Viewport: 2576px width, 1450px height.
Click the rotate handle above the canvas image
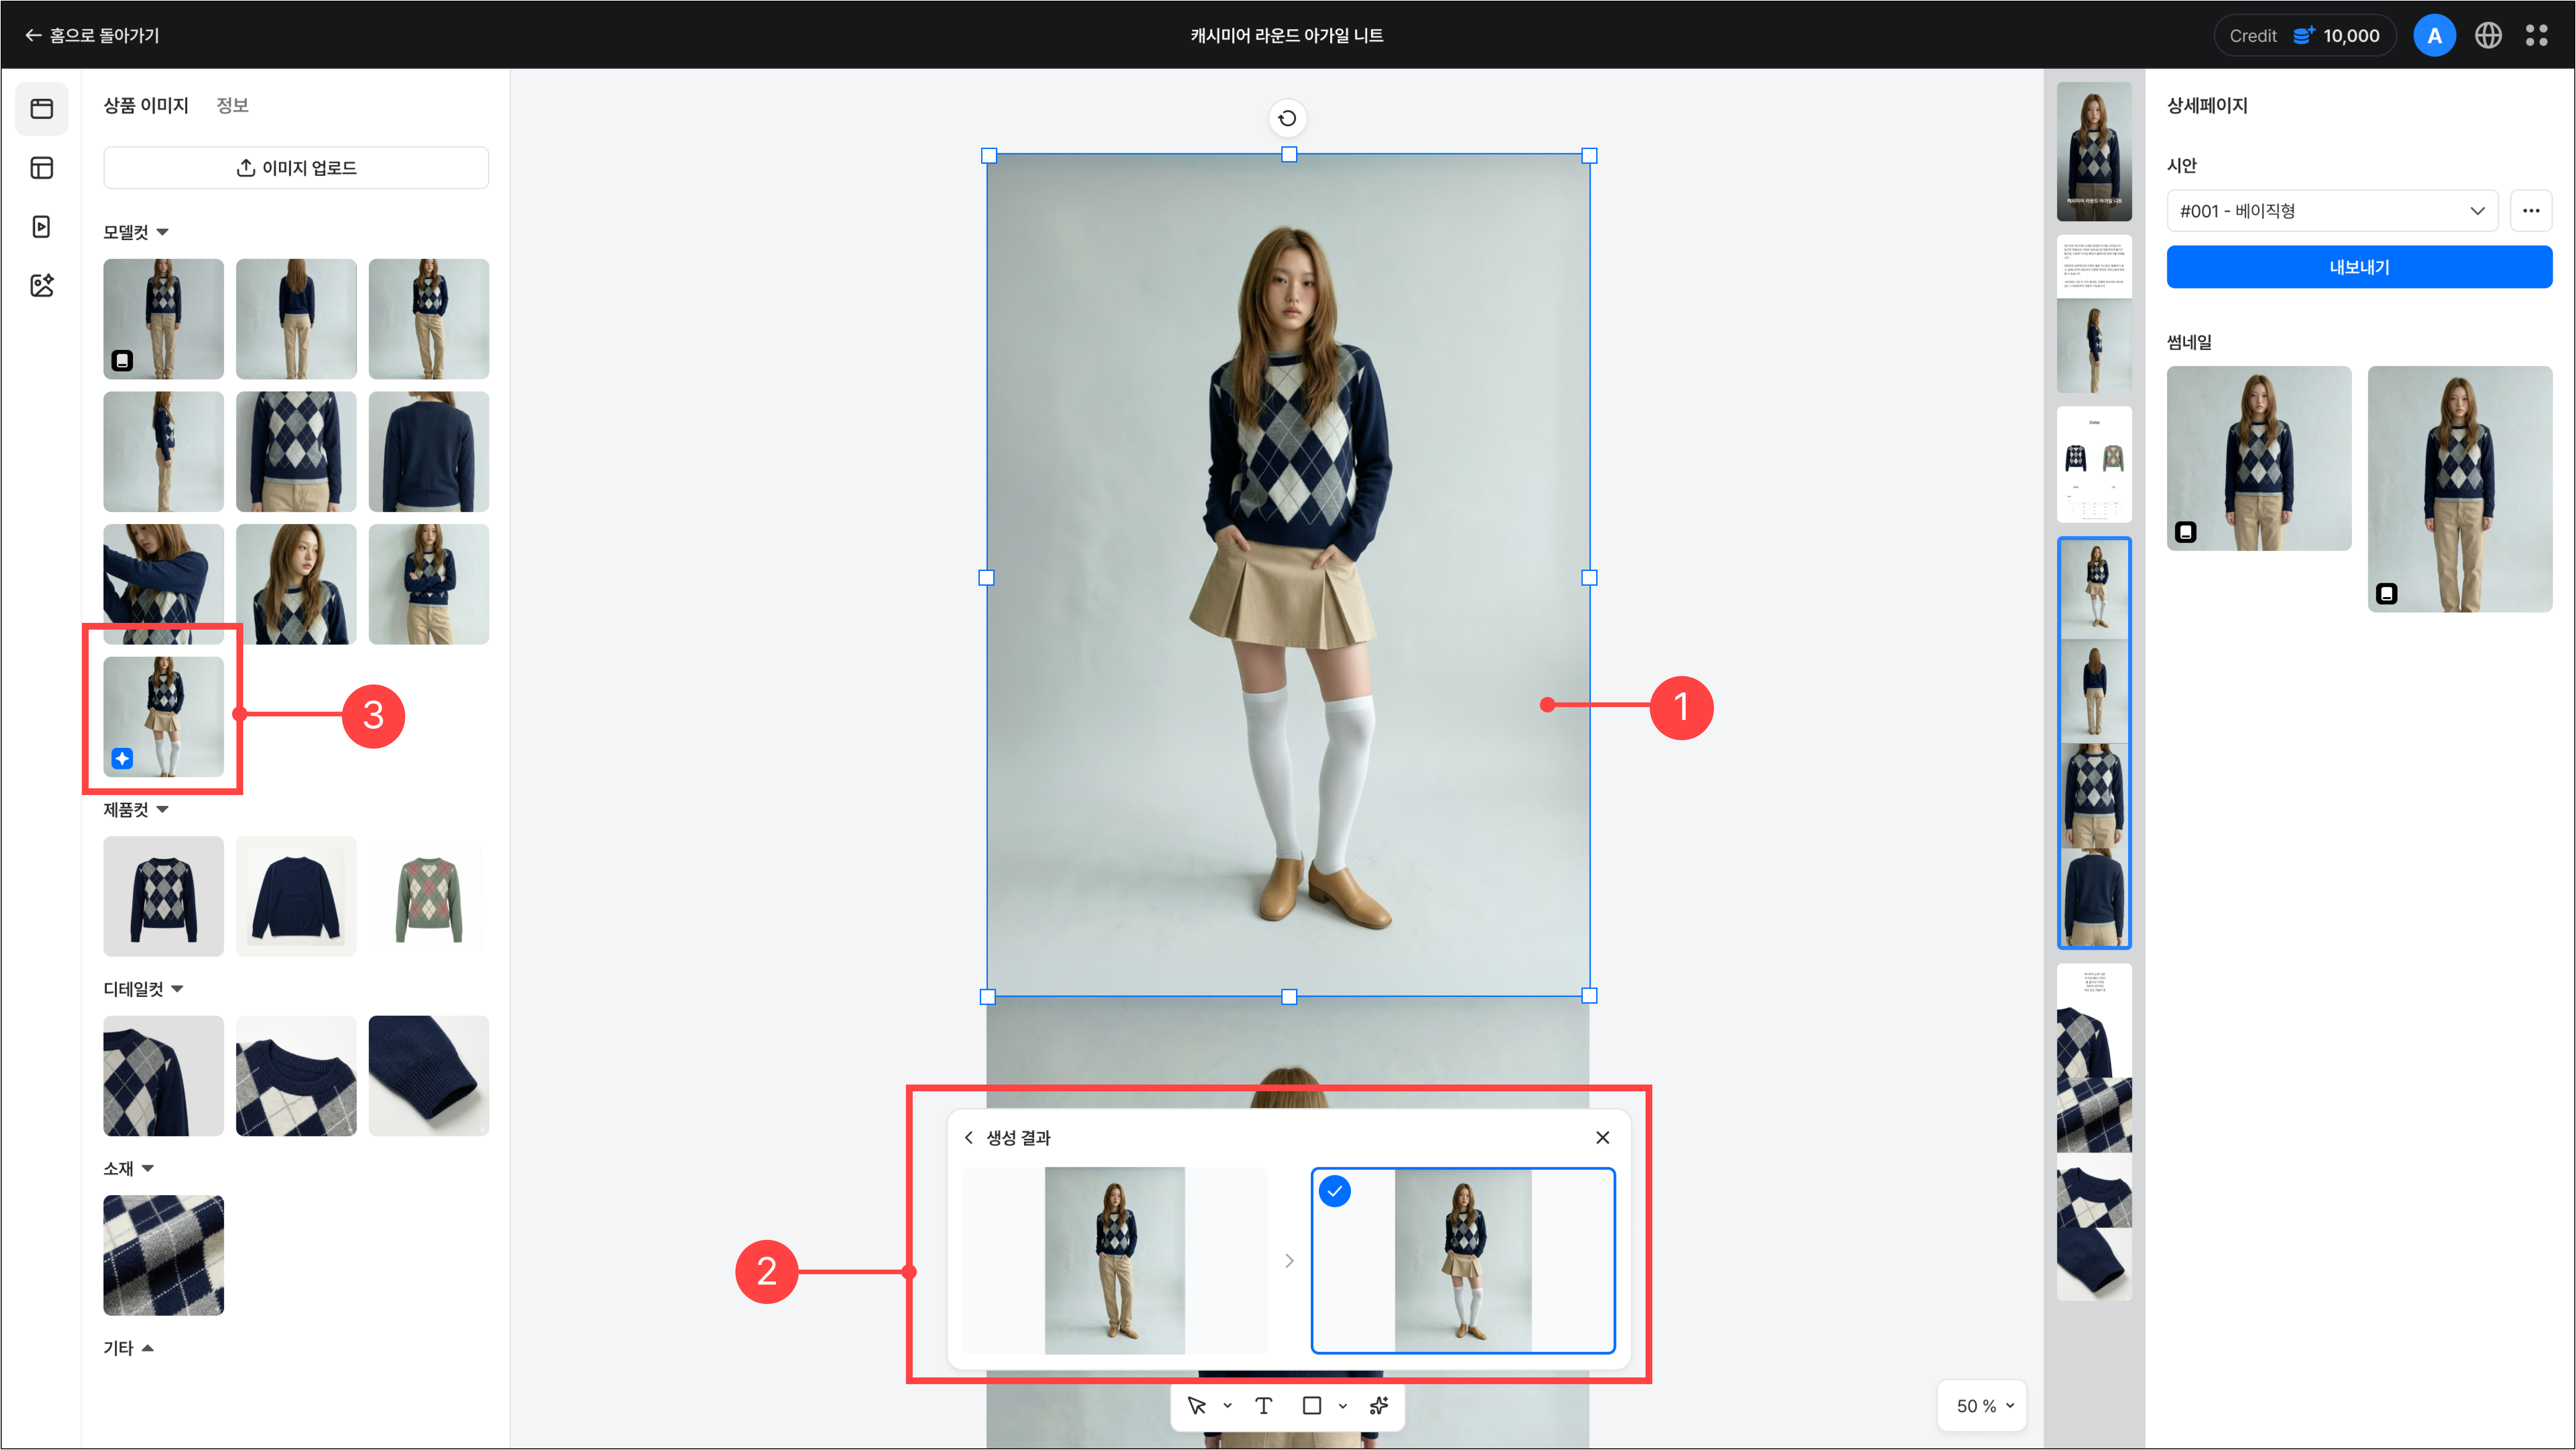click(x=1287, y=118)
